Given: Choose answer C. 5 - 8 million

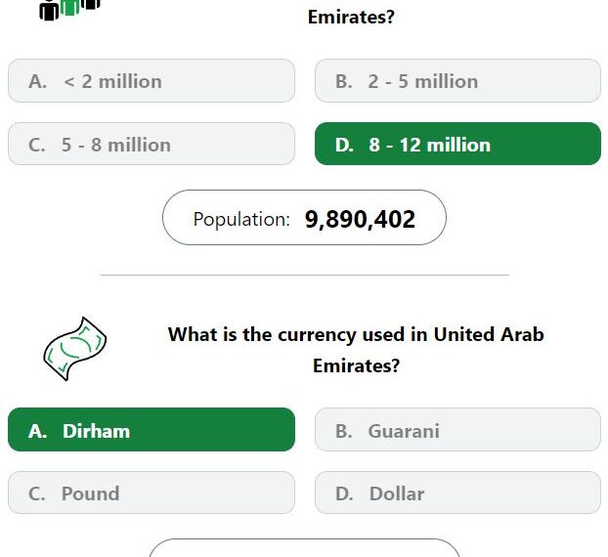Looking at the screenshot, I should (x=152, y=144).
